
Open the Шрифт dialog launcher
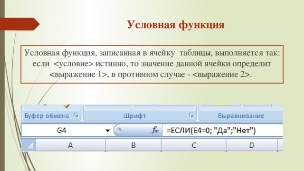click(191, 115)
